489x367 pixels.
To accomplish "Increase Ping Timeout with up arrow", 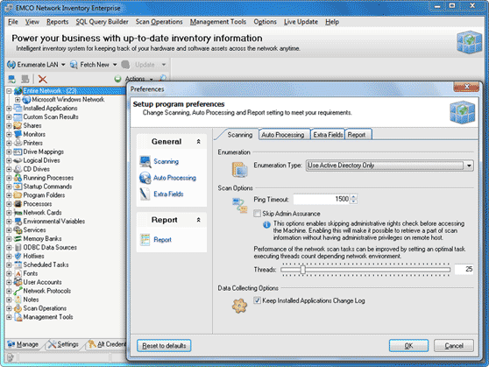I will 354,197.
